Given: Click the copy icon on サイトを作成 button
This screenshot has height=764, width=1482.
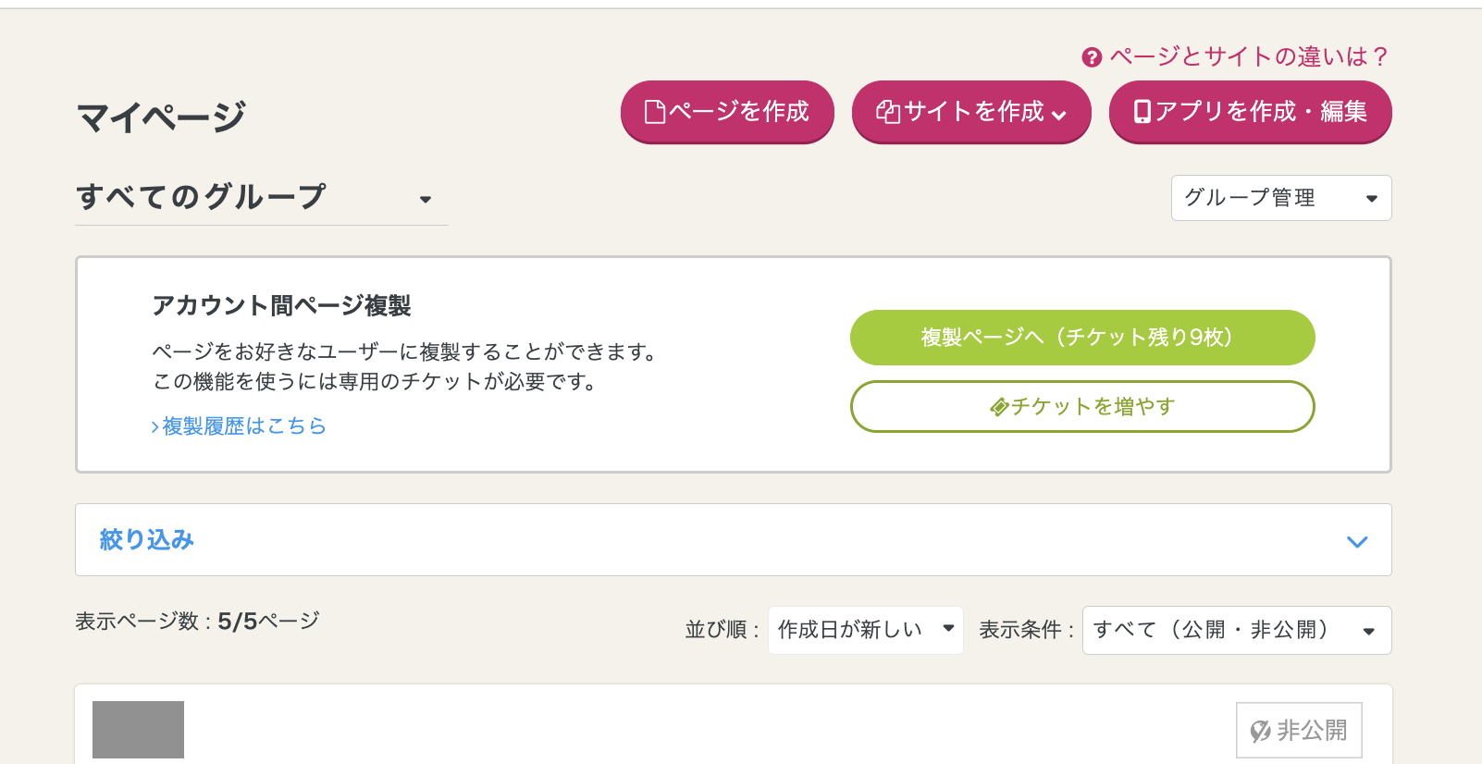Looking at the screenshot, I should tap(887, 111).
